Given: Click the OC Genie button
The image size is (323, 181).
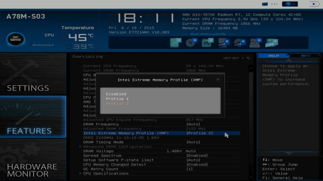Looking at the screenshot, I should pos(16,39).
